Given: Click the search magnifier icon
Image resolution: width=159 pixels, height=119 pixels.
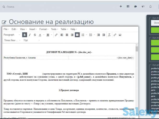Looking at the screenshot, I should [4, 7].
